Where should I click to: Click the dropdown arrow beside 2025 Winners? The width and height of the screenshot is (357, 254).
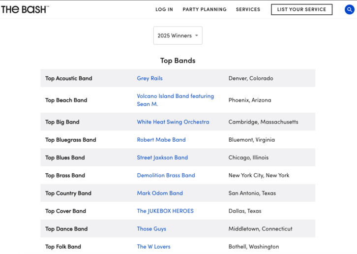click(197, 35)
